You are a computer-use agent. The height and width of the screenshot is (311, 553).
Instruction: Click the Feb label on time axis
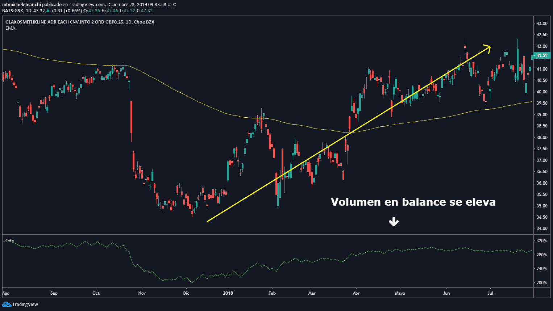tap(272, 293)
